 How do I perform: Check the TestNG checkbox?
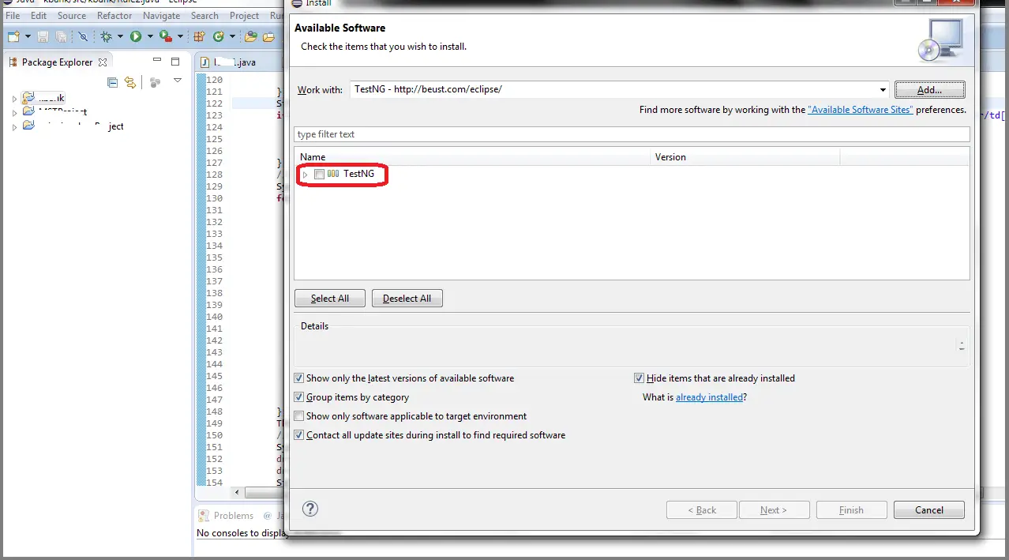(319, 174)
